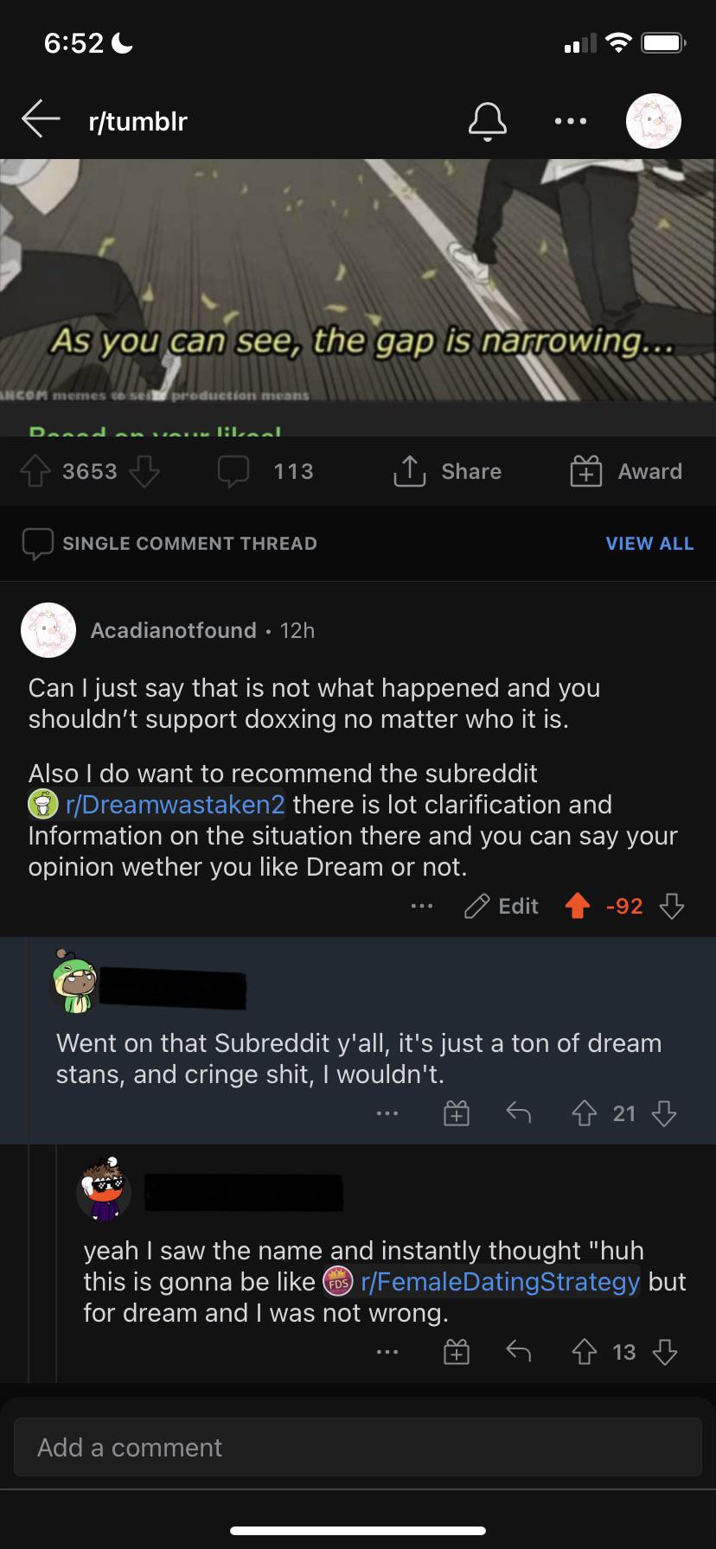Reply to the "dream stans" comment
The image size is (716, 1549).
(x=518, y=1113)
